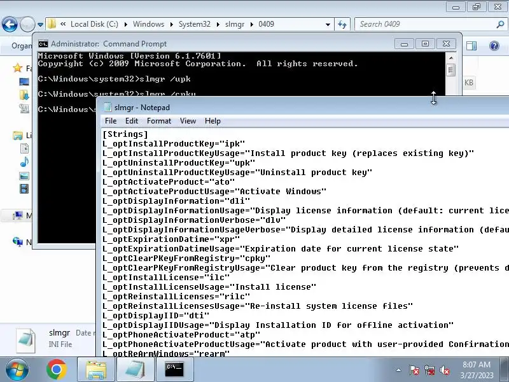Viewport: 509px width, 382px height.
Task: Click the Command Prompt title bar icon
Action: tap(43, 44)
